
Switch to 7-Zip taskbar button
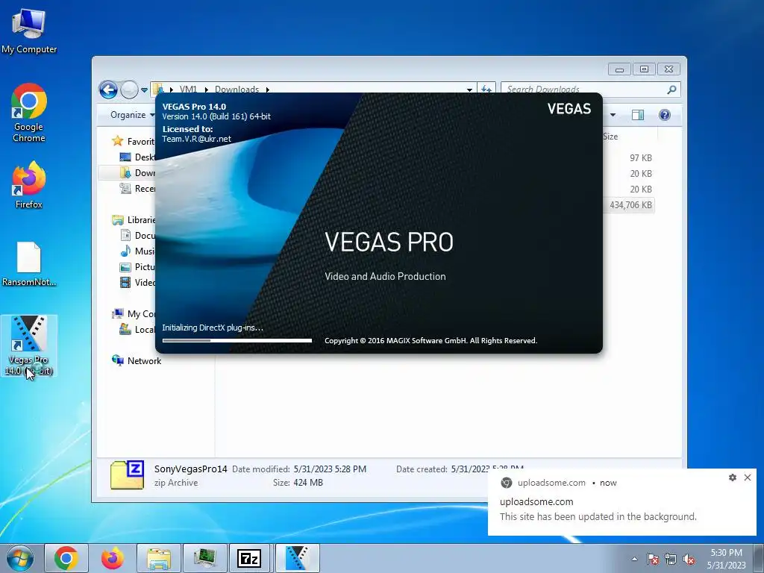tap(249, 558)
